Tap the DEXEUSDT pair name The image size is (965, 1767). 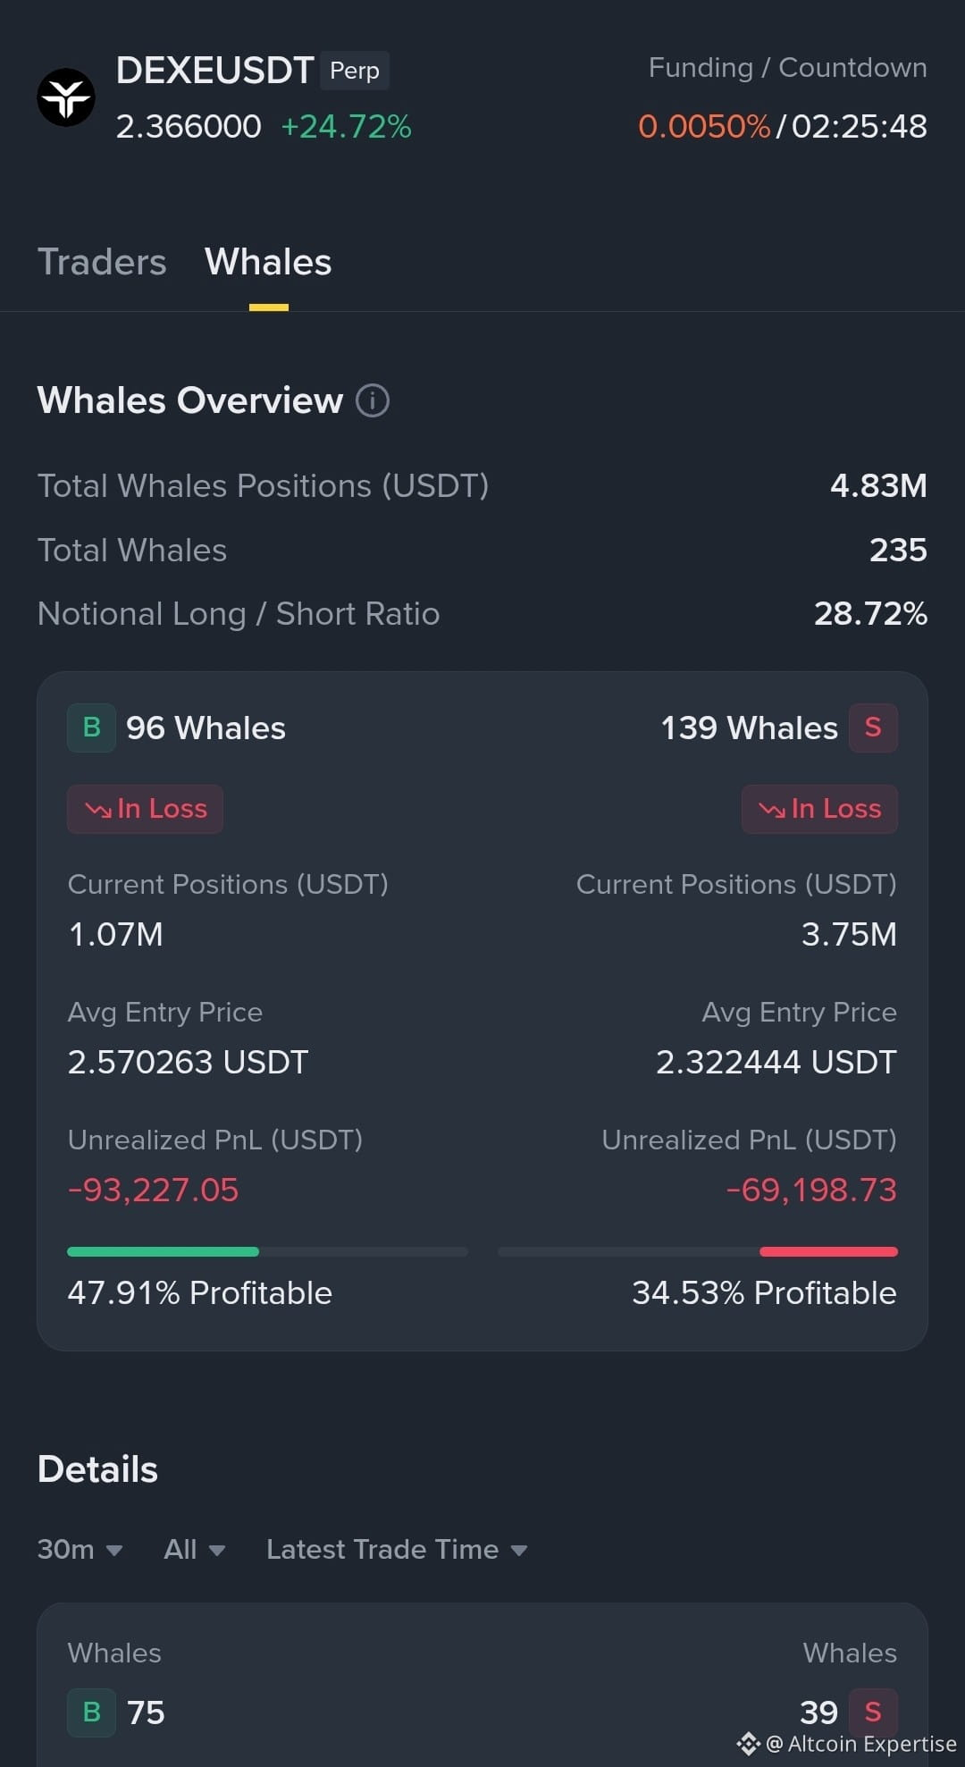coord(214,71)
